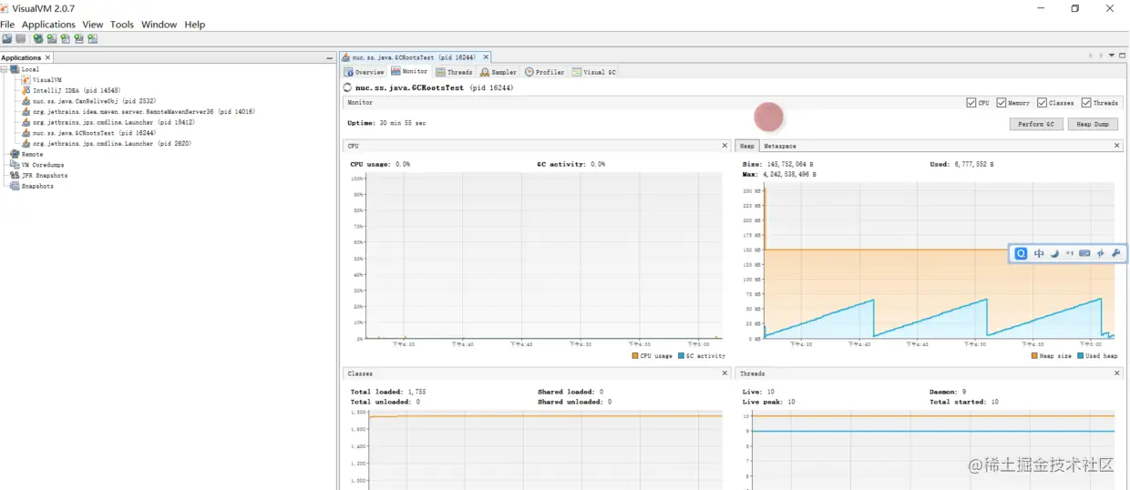1130x490 pixels.
Task: Switch to the Profiler tab
Action: coord(545,72)
